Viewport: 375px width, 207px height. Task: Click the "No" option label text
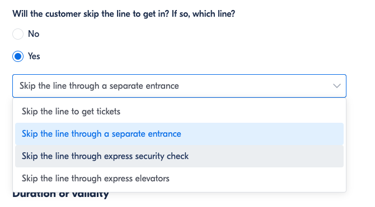[x=34, y=34]
